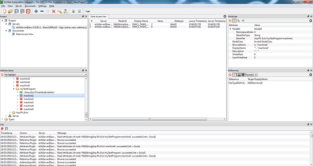Click the black plus circle icon in Attributes panel
Screen dimensions: 313x166
point(311,21)
